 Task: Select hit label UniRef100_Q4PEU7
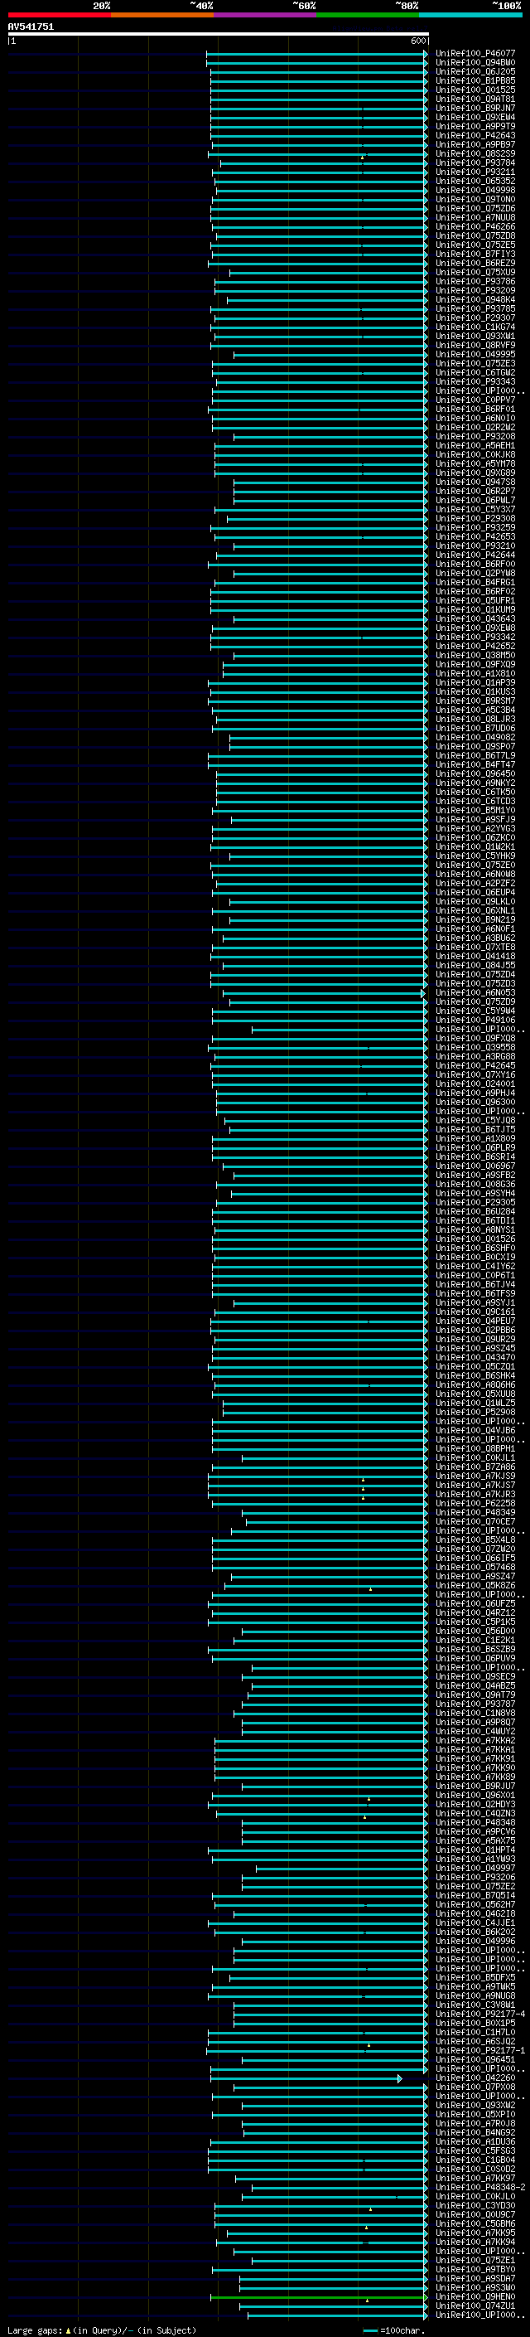pos(475,1321)
